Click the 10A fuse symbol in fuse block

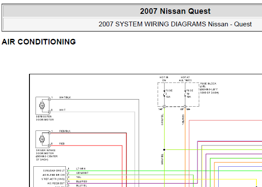pos(164,93)
